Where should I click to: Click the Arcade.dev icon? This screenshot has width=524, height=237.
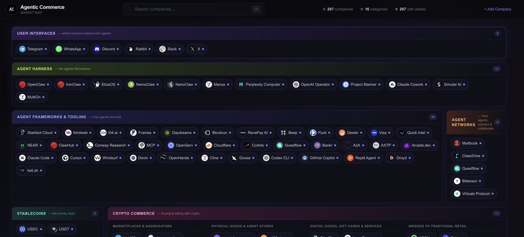coord(406,145)
